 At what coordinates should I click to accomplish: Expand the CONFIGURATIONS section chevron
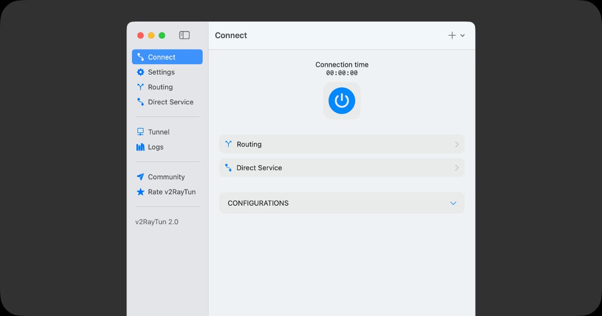click(x=453, y=203)
